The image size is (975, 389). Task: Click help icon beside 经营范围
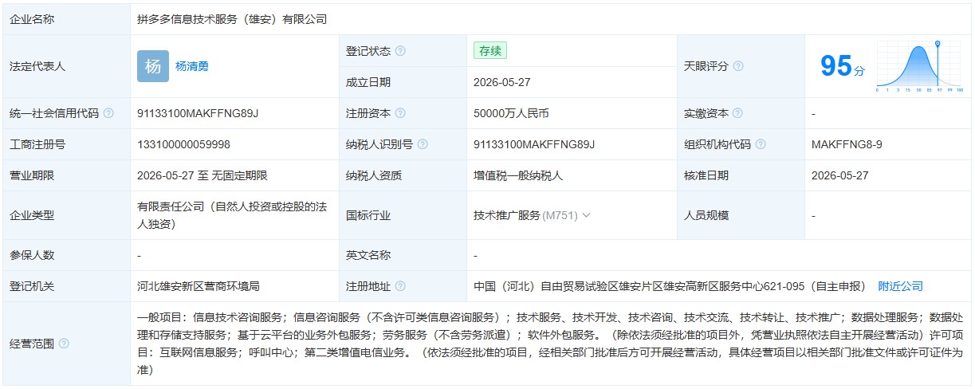pos(64,344)
